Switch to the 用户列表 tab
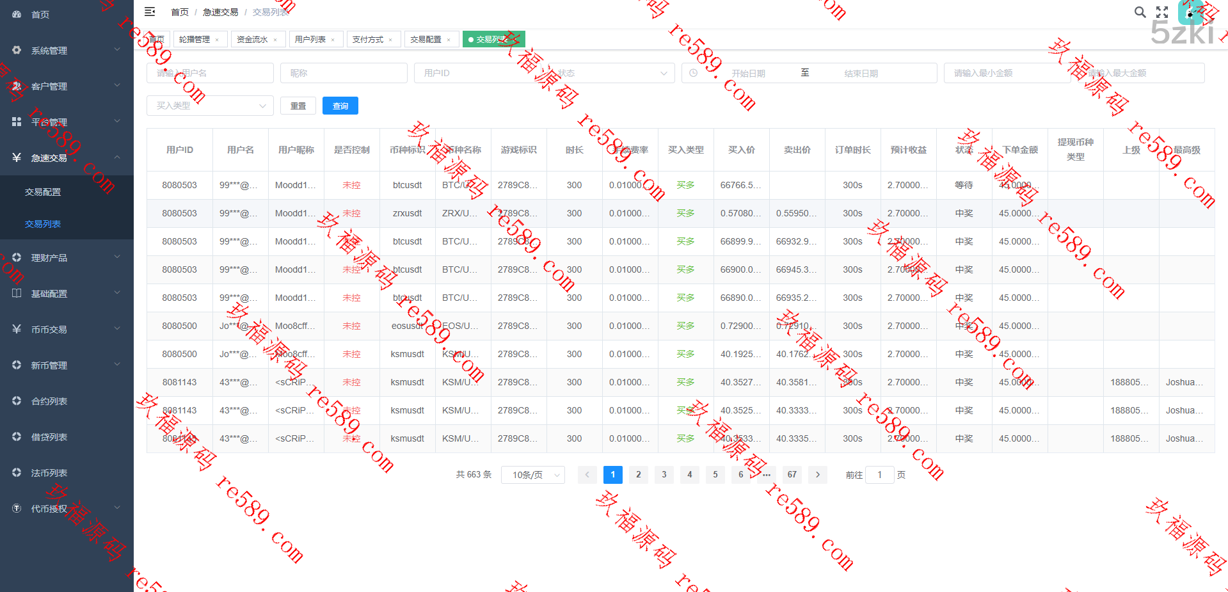The height and width of the screenshot is (592, 1228). tap(310, 40)
